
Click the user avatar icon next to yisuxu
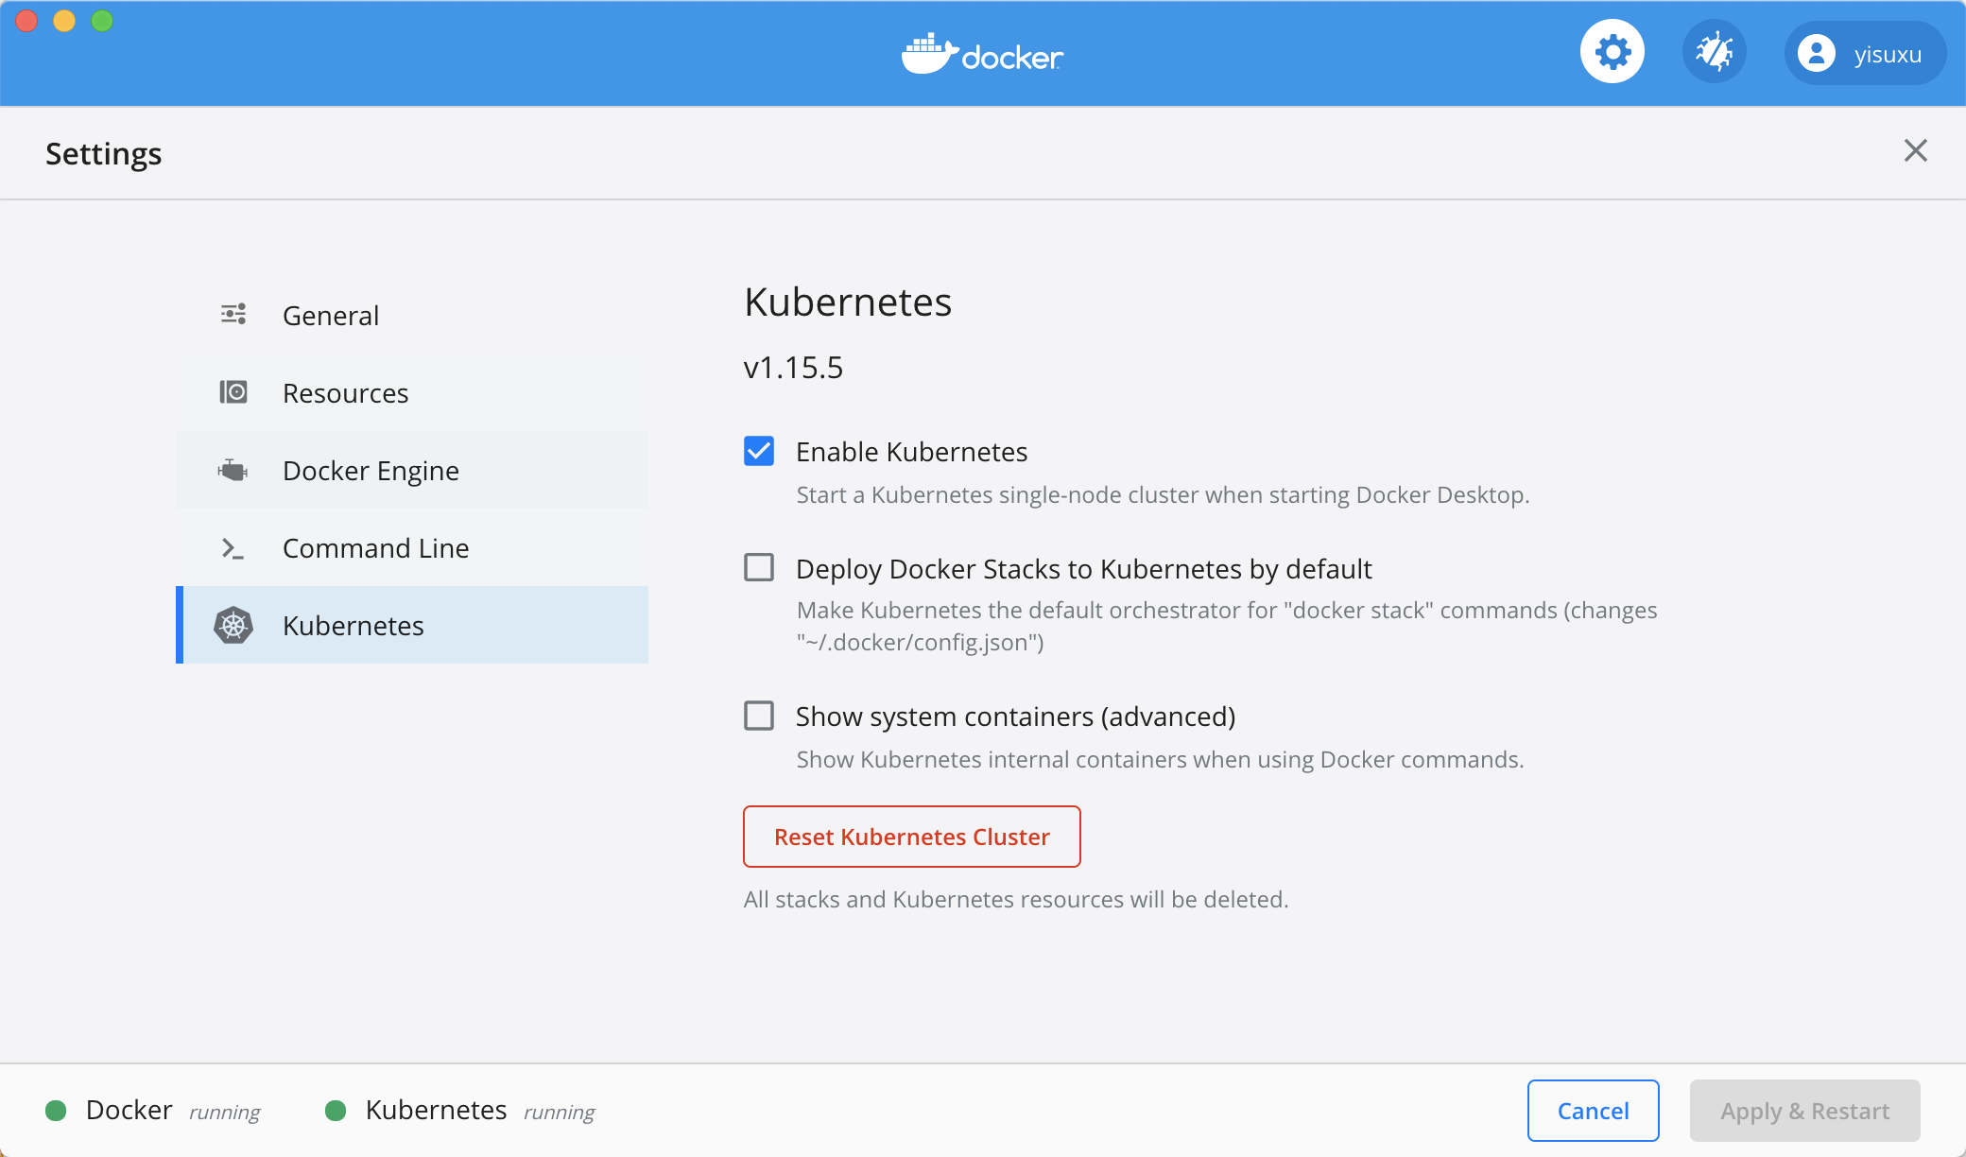pos(1816,53)
